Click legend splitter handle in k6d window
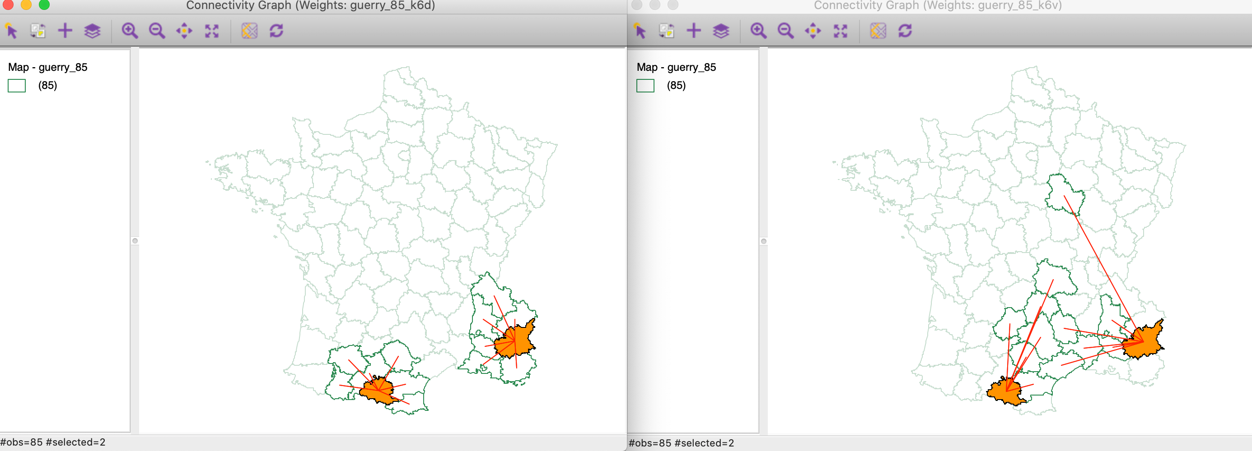 [135, 241]
